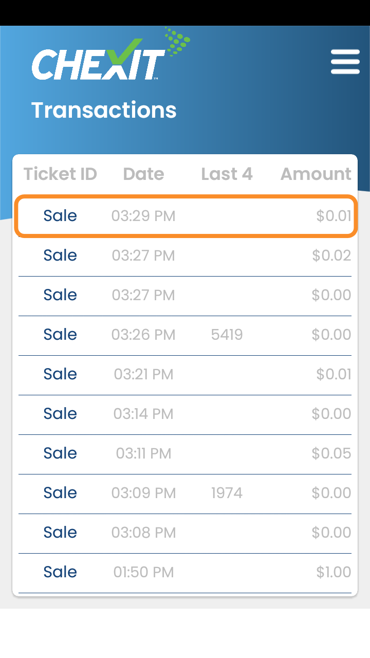Open the 01:50 PM sale for $1.00
This screenshot has height=658, width=370.
point(185,573)
